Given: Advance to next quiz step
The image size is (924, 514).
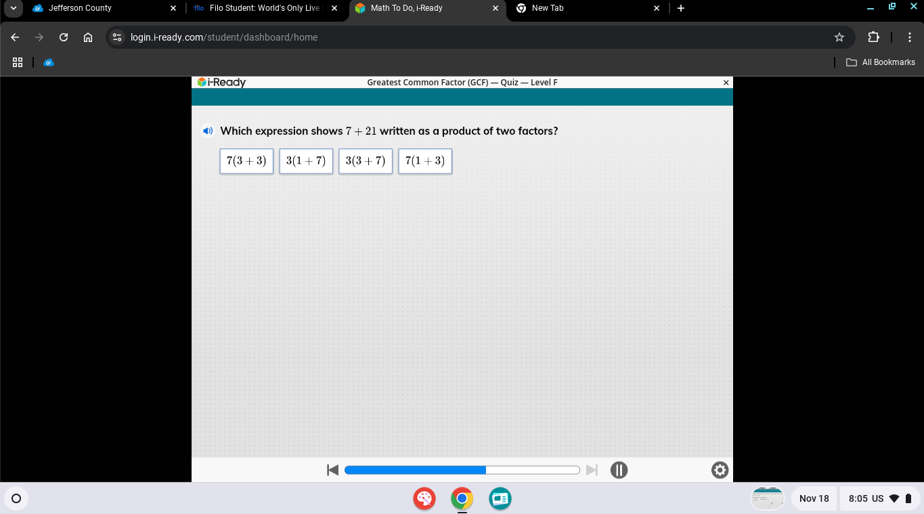Looking at the screenshot, I should click(592, 470).
